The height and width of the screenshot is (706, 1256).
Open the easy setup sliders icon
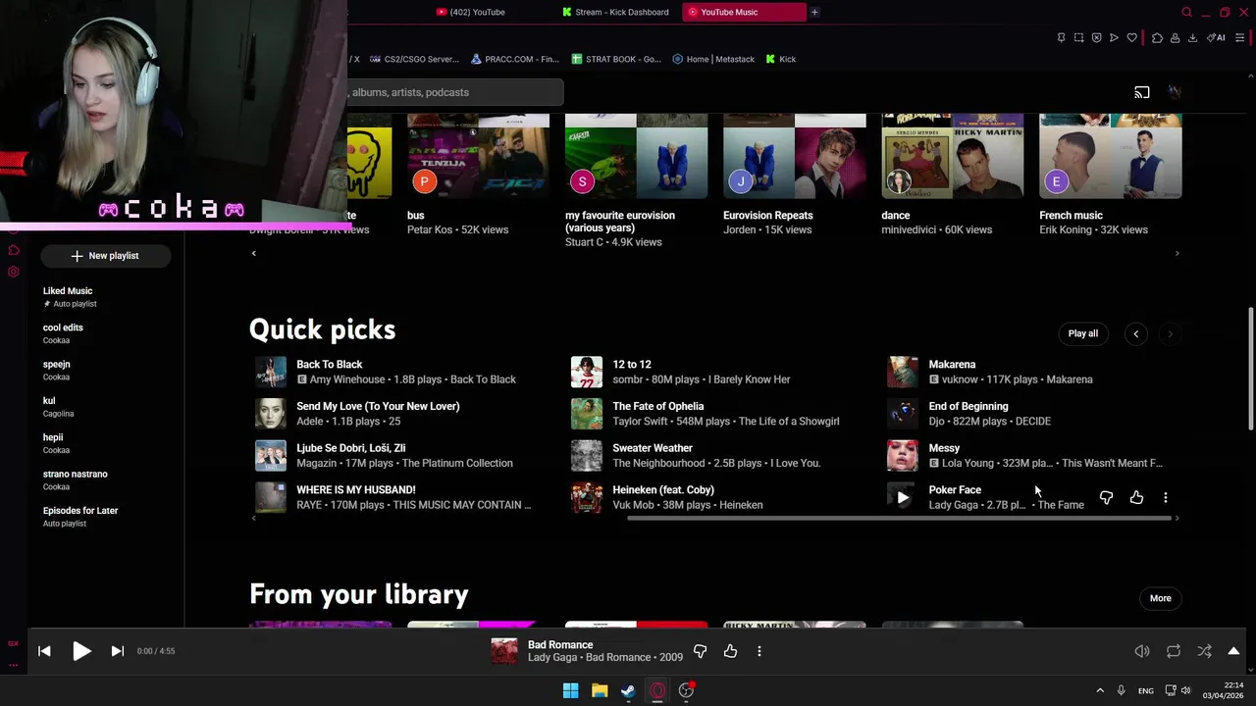pyautogui.click(x=1239, y=38)
